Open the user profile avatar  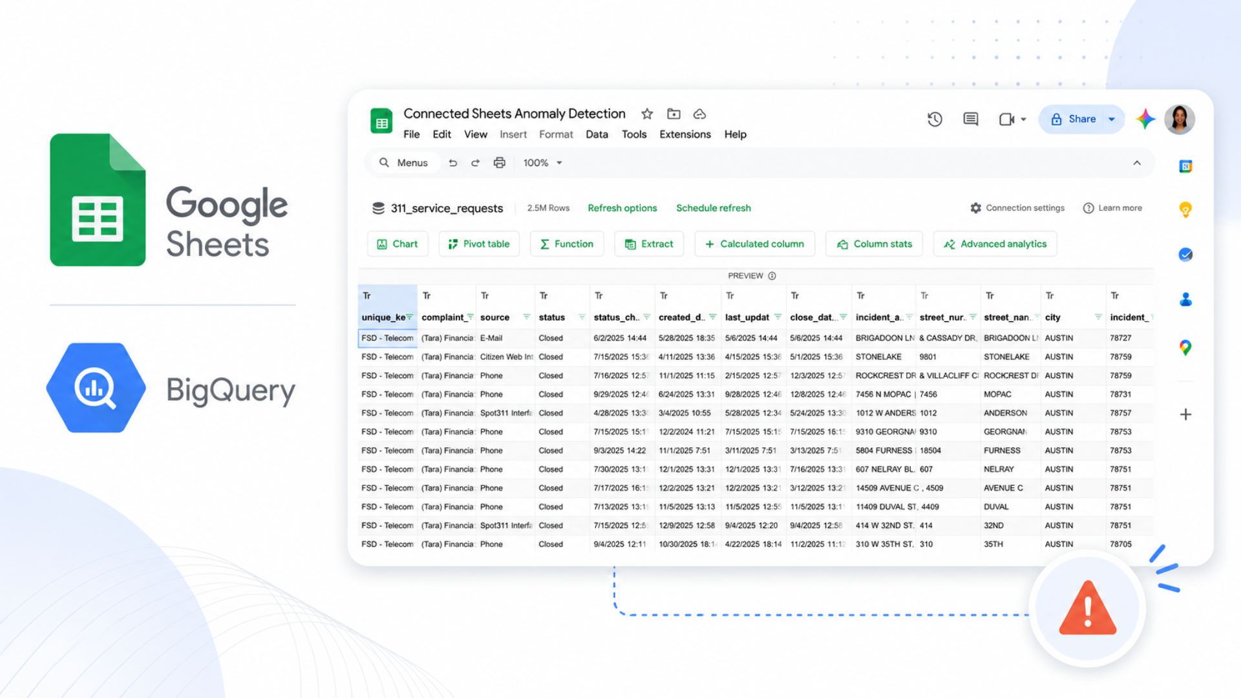(x=1180, y=120)
